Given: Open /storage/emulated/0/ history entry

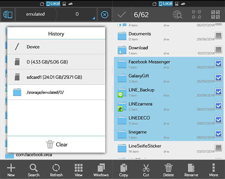Looking at the screenshot, I should (x=56, y=92).
